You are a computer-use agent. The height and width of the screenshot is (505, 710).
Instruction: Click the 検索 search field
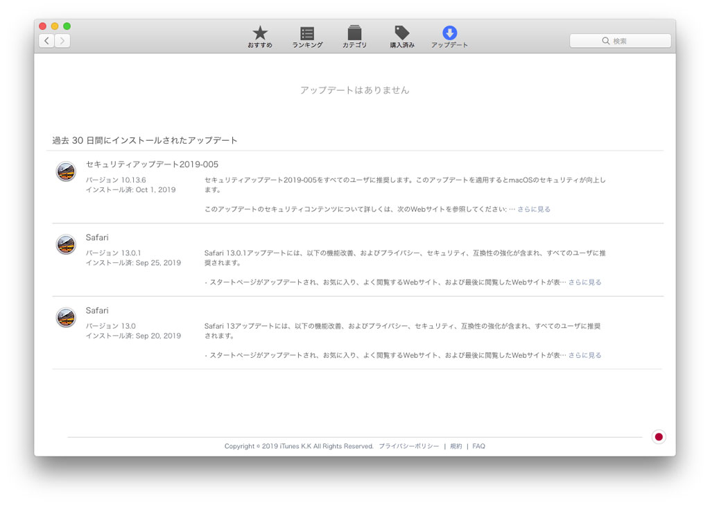(x=620, y=41)
